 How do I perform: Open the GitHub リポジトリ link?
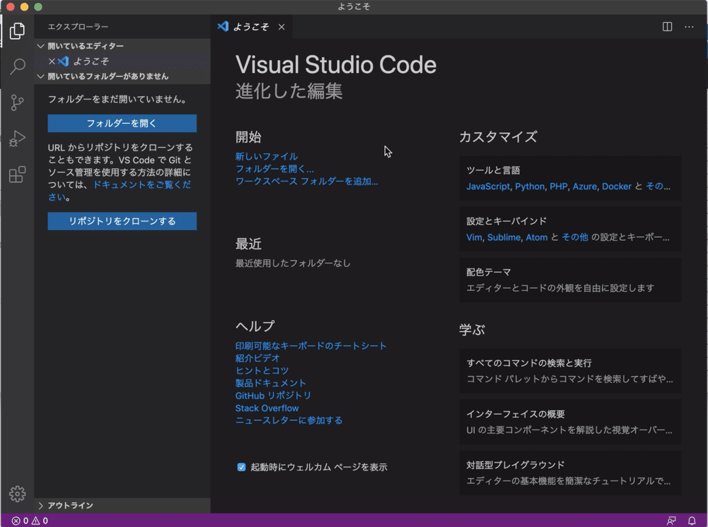coord(273,395)
